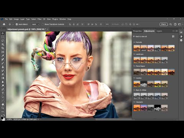The height and width of the screenshot is (138, 184).
Task: Select the Zoom tool in the toolbox
Action: tap(3, 108)
